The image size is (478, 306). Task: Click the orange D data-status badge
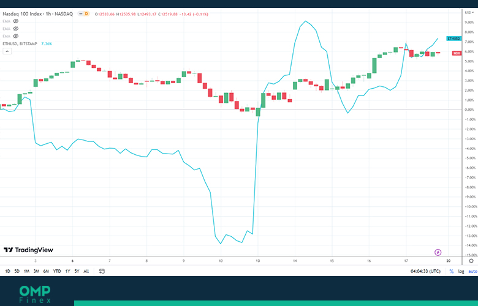[x=86, y=13]
